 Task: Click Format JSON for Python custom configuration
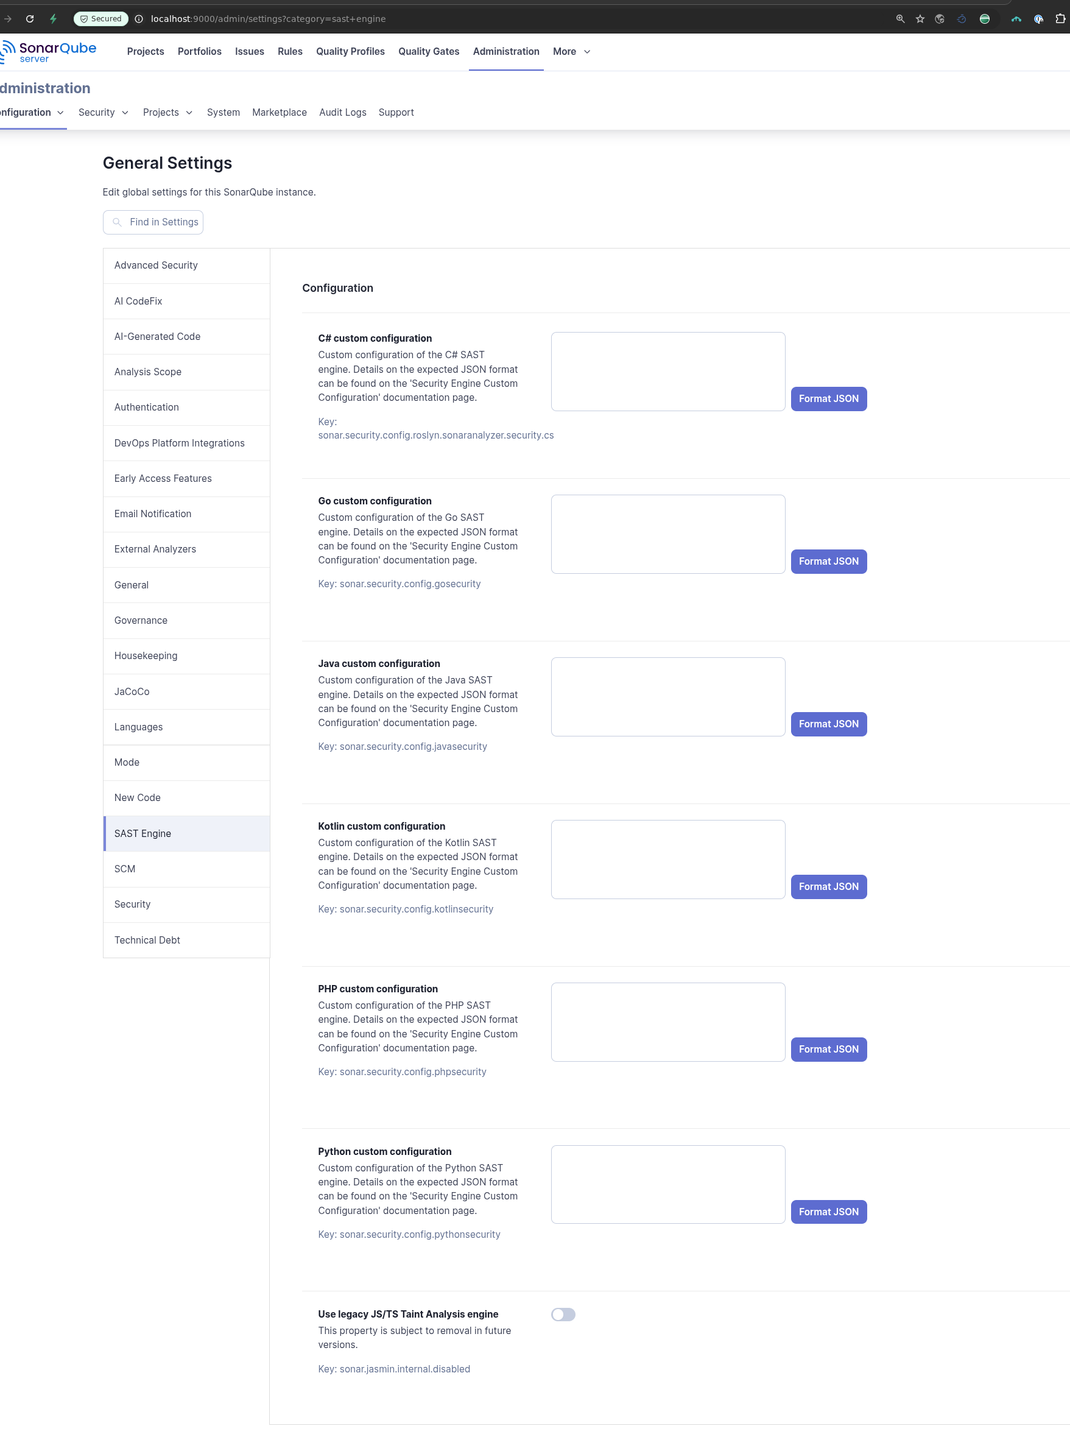tap(828, 1212)
